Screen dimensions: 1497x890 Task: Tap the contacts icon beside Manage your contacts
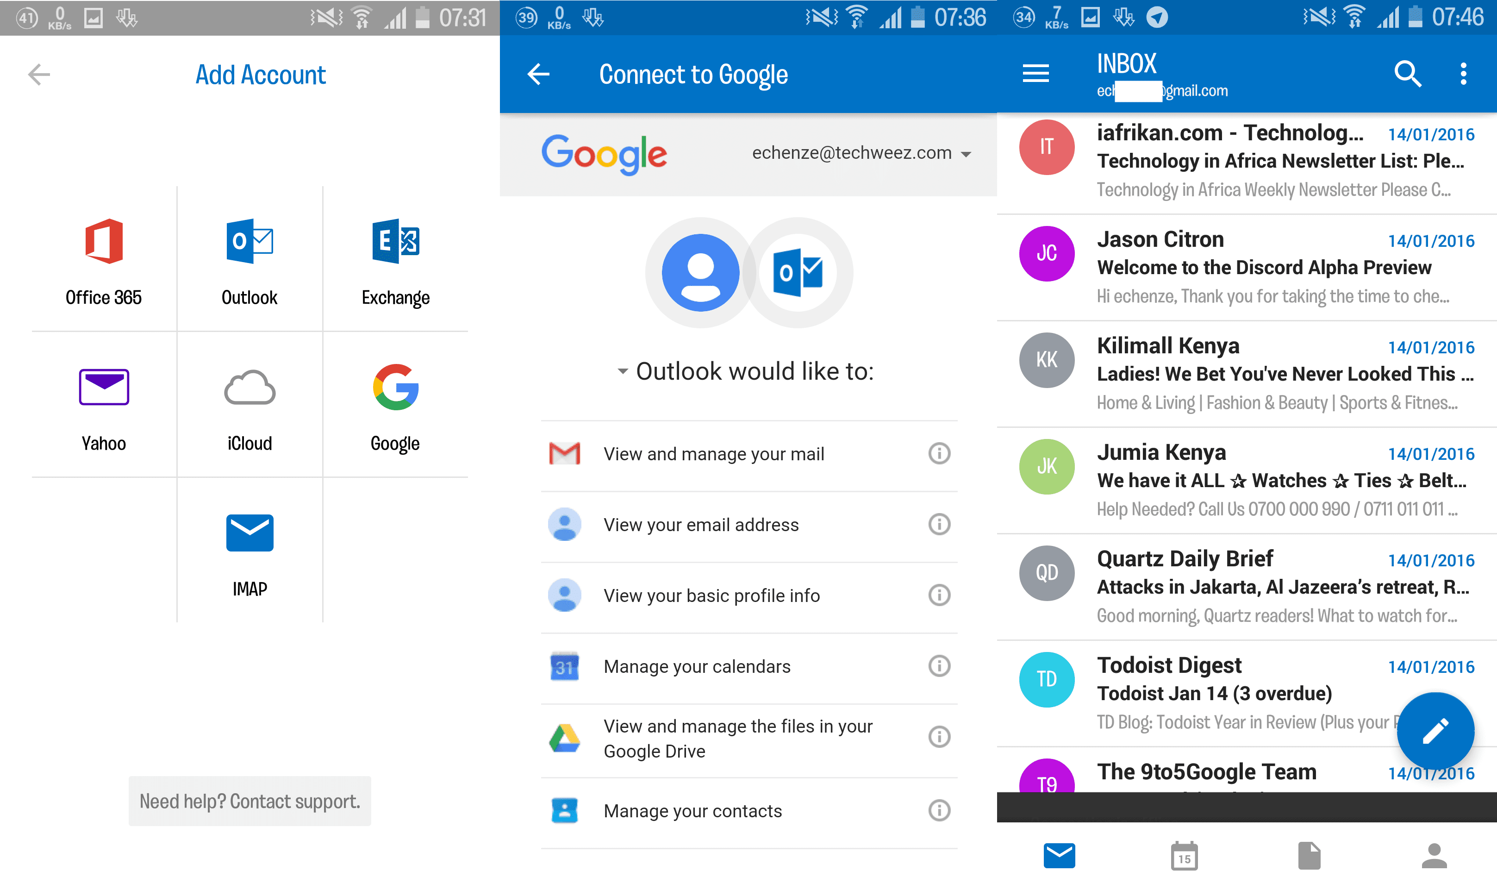(x=564, y=811)
